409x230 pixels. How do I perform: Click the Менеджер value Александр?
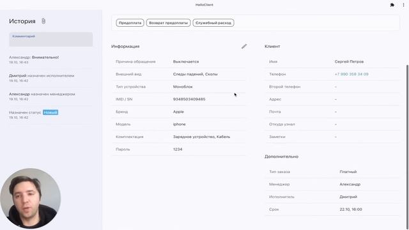[x=350, y=184]
